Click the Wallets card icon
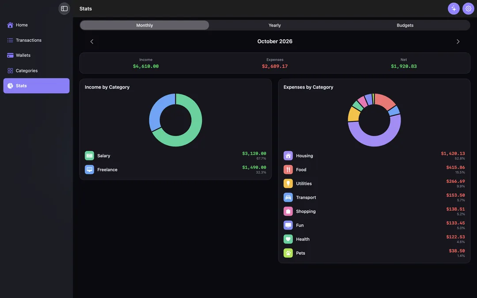 (x=10, y=55)
